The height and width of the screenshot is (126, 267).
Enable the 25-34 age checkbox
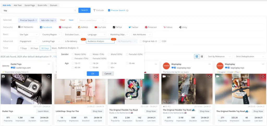coord(109,63)
